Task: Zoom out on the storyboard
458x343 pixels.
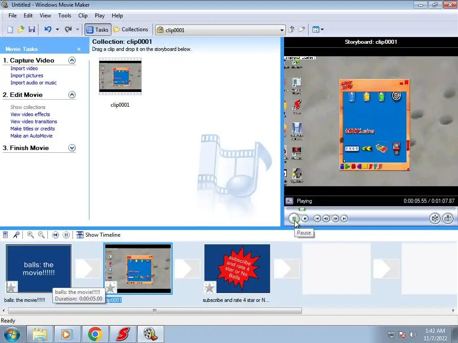Action: [42, 235]
